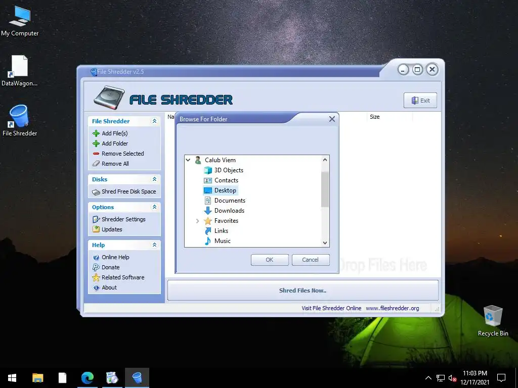Click the Windows Start button
Screen dimensions: 518x388
pyautogui.click(x=12, y=377)
